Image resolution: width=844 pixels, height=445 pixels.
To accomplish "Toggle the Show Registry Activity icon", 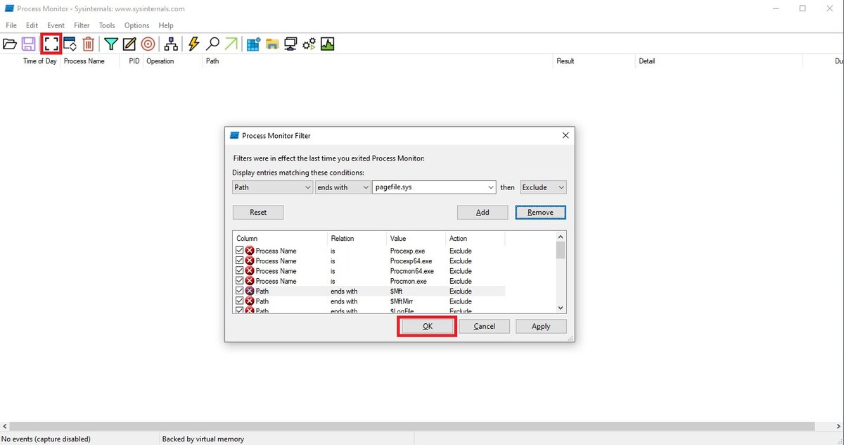I will [x=253, y=44].
